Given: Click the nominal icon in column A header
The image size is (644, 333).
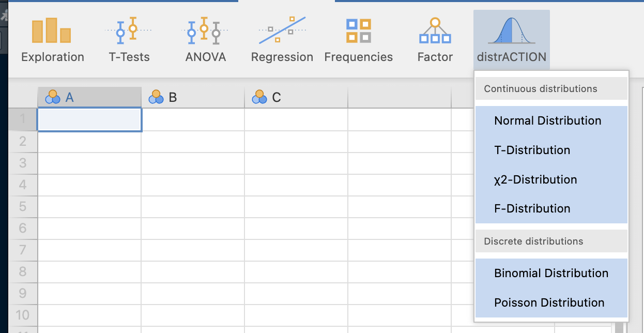Looking at the screenshot, I should (53, 97).
